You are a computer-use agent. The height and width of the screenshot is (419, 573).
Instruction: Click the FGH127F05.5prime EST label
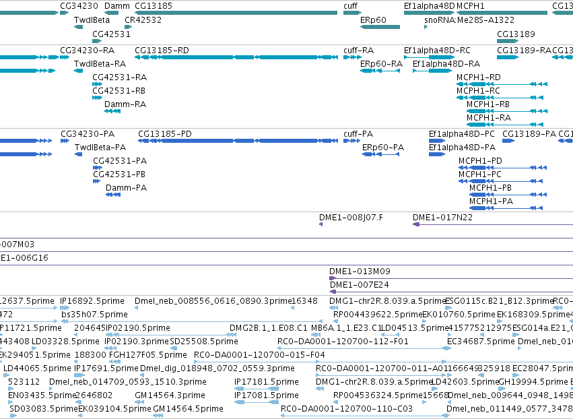(148, 355)
